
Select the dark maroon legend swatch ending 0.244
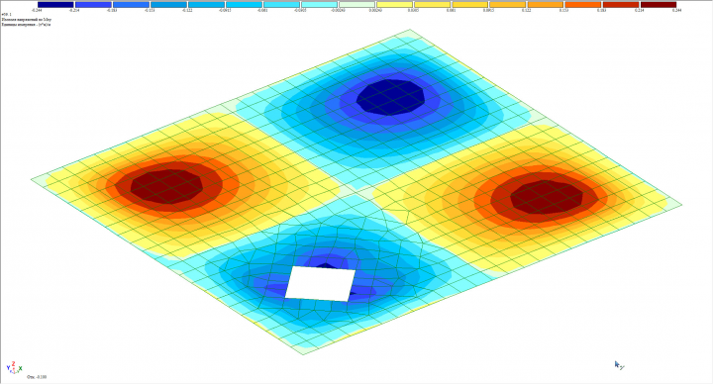(x=659, y=5)
